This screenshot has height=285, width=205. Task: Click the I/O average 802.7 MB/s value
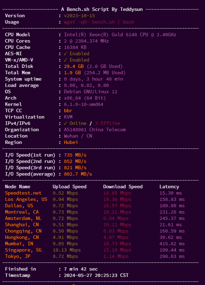tap(78, 174)
